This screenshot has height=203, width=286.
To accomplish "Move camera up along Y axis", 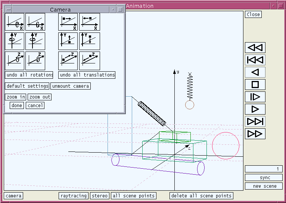I will point(68,41).
